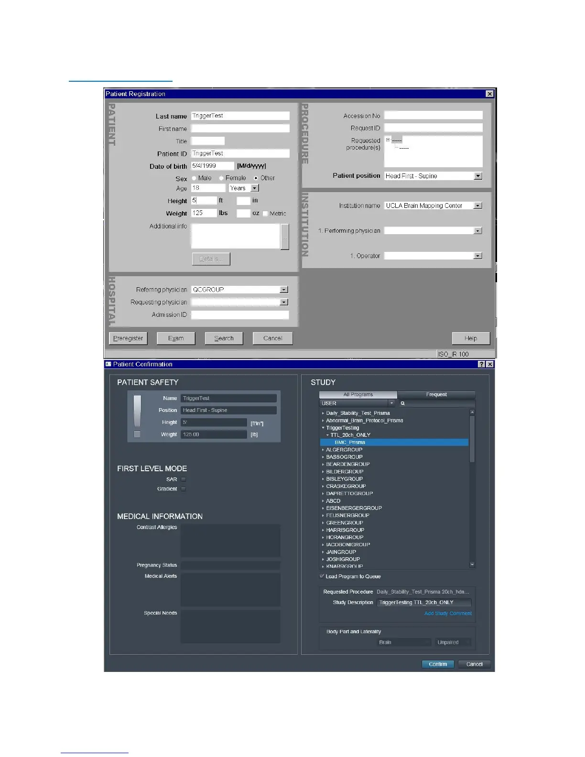
Task: Switch to the All Programs tab
Action: coord(358,395)
